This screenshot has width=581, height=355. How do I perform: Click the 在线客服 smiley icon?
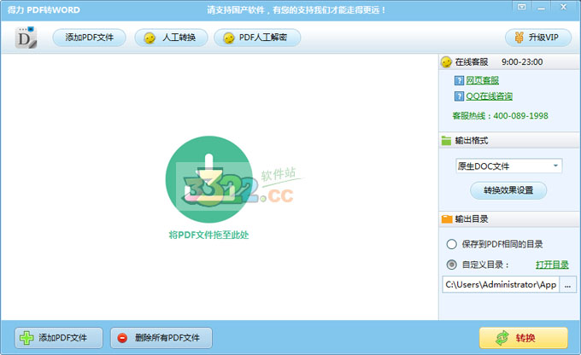pyautogui.click(x=446, y=61)
